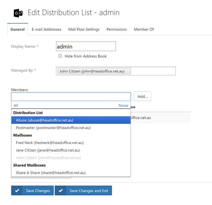Toggle Hide from Address Book checkbox
This screenshot has height=205, width=212.
point(60,56)
